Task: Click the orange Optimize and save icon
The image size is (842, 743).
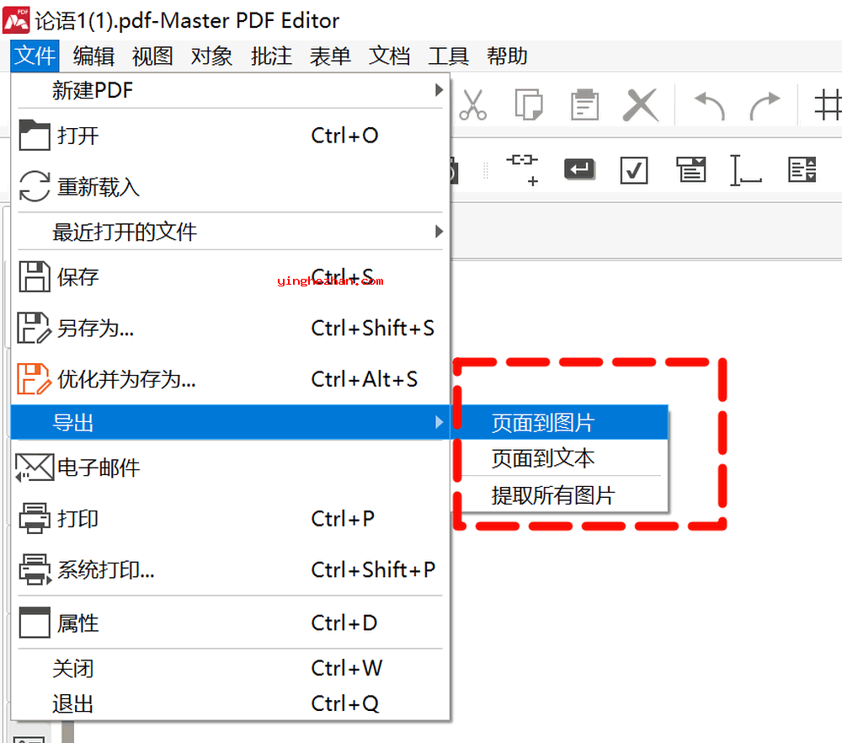Action: 35,379
